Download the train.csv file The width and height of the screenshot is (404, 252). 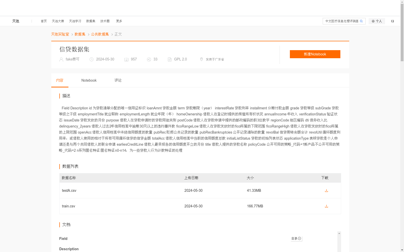(326, 206)
